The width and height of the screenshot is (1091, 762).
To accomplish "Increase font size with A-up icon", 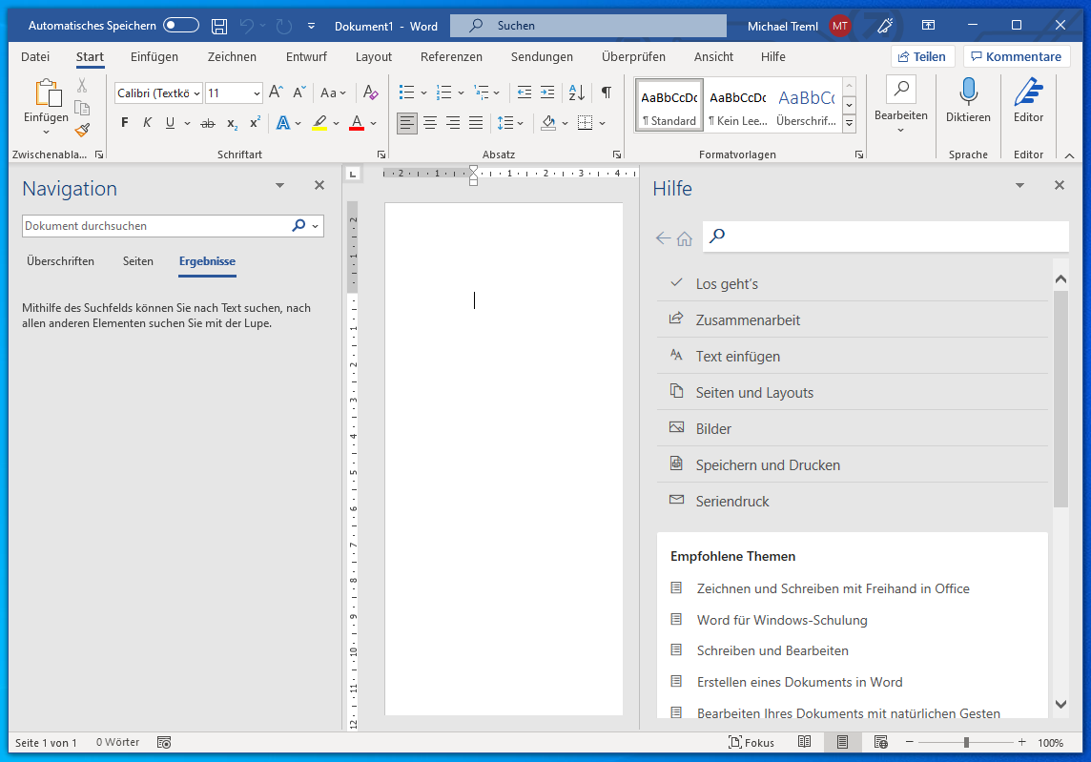I will [276, 92].
